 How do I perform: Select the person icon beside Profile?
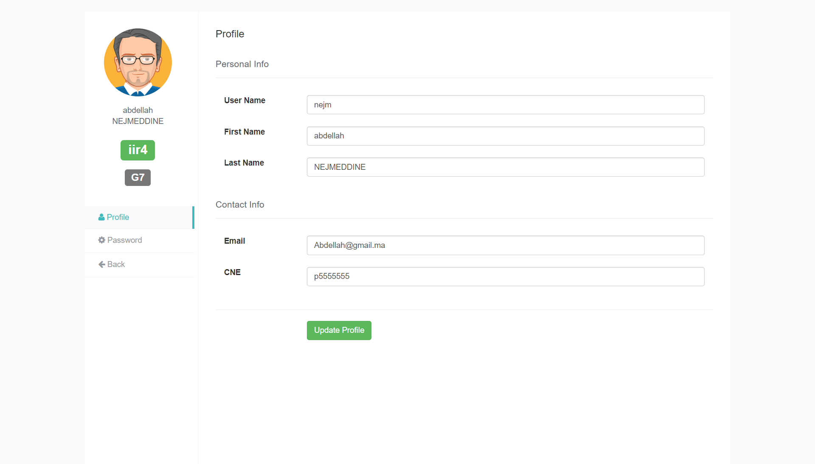[101, 217]
